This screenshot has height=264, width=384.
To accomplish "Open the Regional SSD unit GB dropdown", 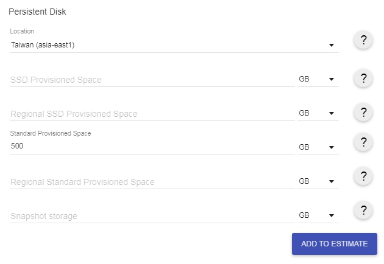I will coord(317,114).
